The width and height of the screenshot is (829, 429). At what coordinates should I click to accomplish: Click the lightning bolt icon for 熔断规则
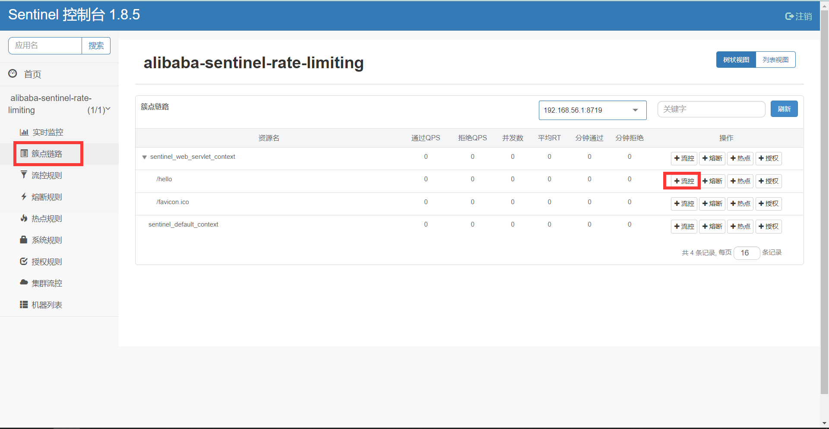24,196
